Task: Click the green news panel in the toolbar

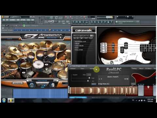Action: click(x=127, y=22)
